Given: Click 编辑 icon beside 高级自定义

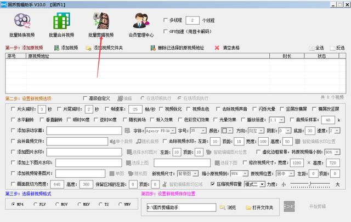Looking at the screenshot, I should tap(120, 98).
